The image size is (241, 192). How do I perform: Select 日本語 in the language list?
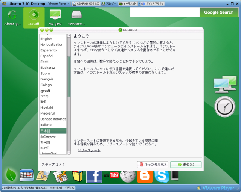(x=53, y=131)
